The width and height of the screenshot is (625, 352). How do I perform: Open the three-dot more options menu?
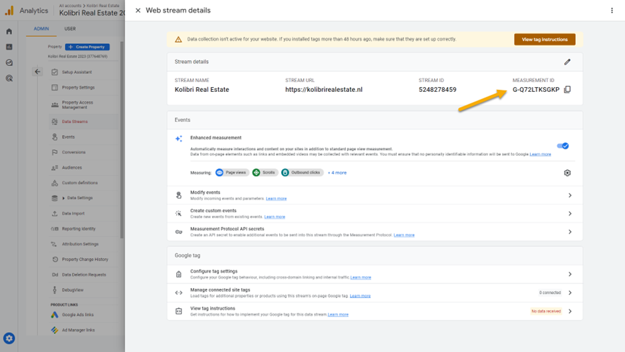click(612, 11)
